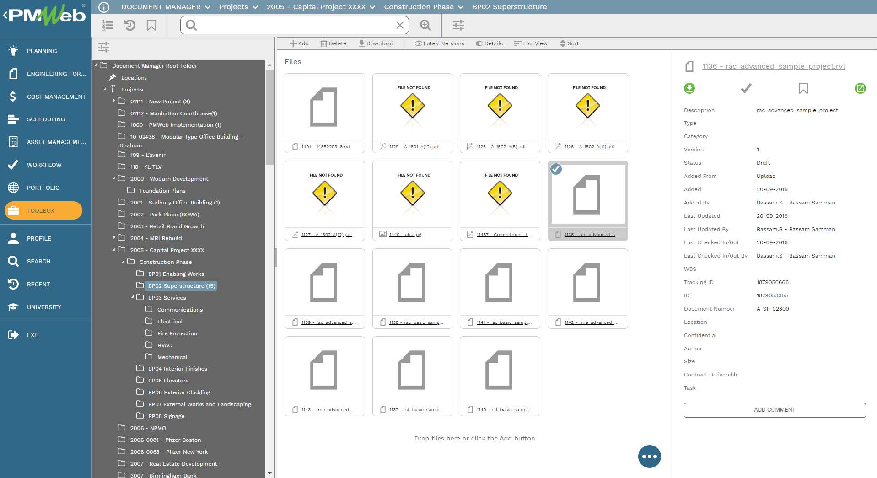Open the list menu icon in toolbar
The image size is (877, 478).
[108, 25]
